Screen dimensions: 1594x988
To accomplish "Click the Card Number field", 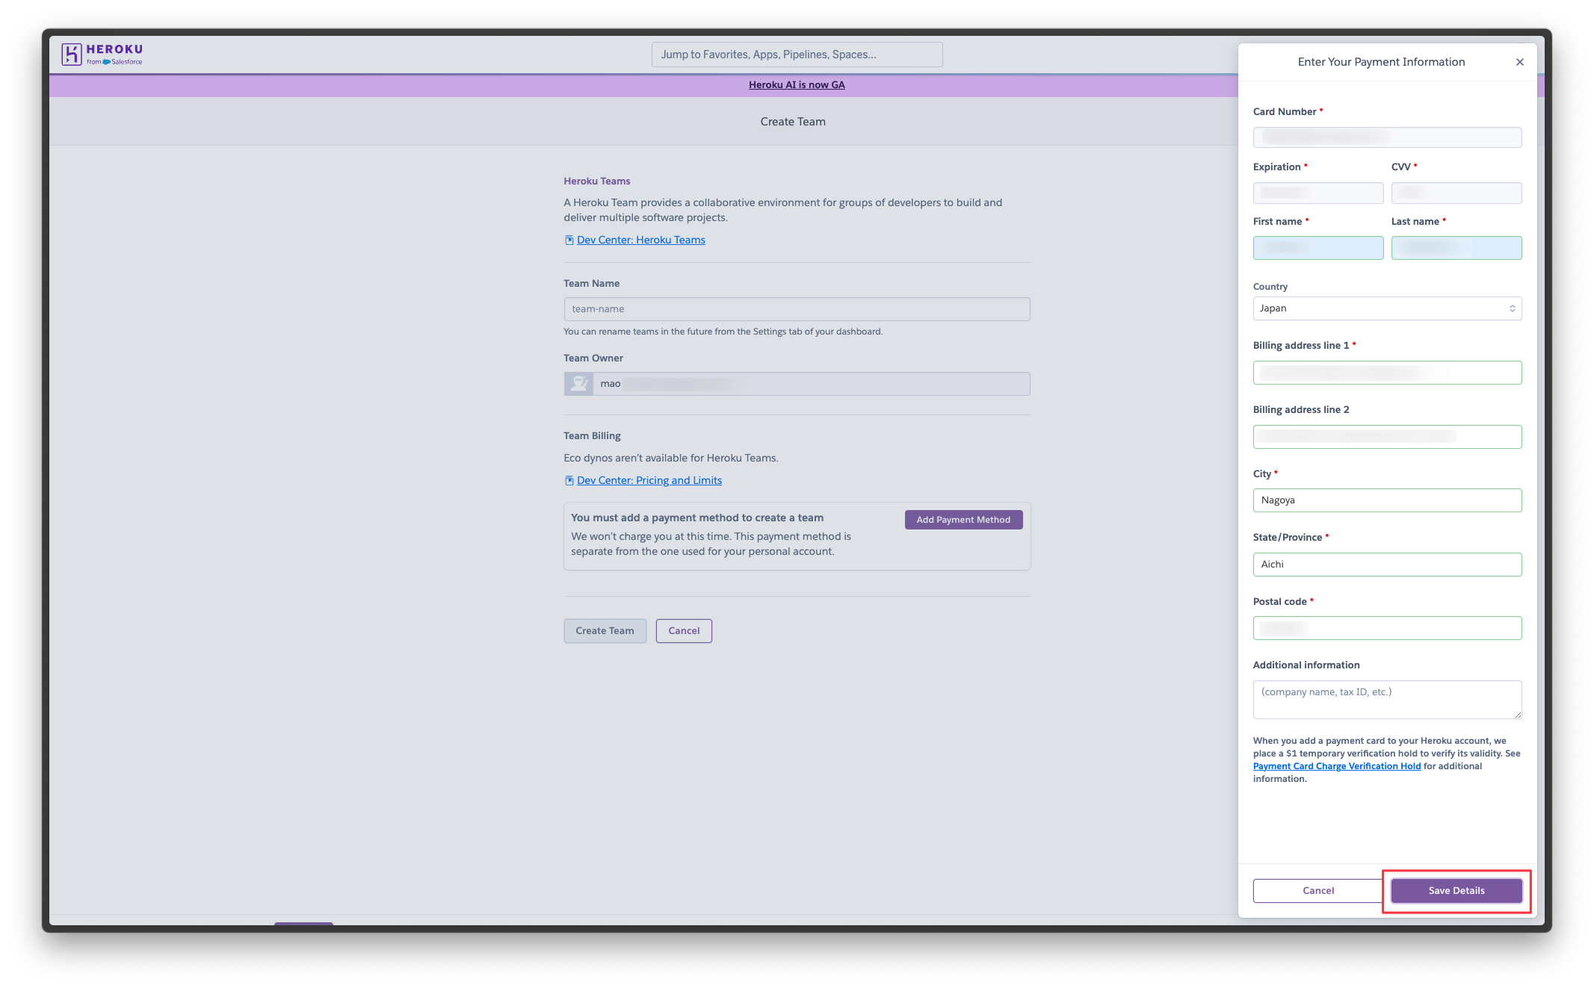I will [1387, 137].
